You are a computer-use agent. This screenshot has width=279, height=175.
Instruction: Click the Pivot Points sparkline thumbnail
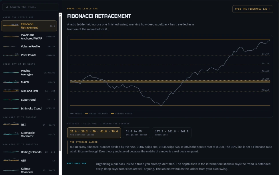click(x=11, y=55)
